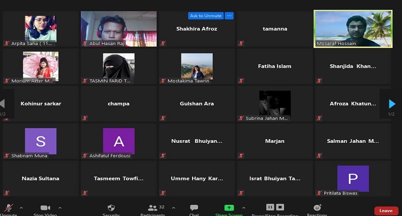Open the Chat bubble icon

click(x=194, y=208)
